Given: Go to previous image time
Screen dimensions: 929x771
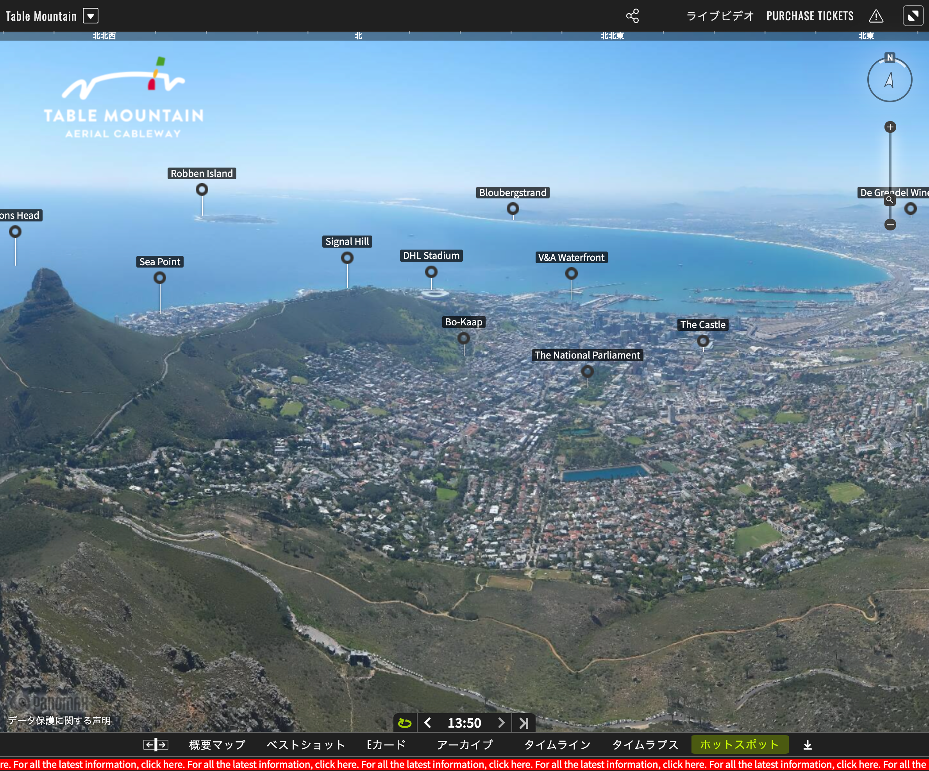Looking at the screenshot, I should click(x=427, y=723).
